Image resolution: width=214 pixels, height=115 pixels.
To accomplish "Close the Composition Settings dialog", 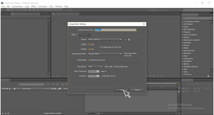I will (144, 24).
